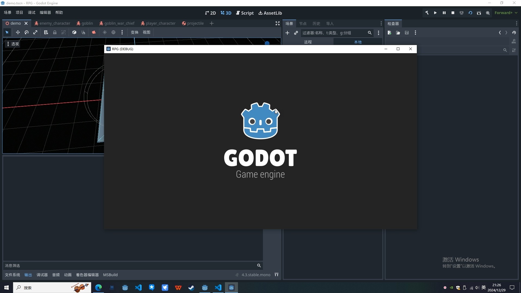Toggle the camera override icon
The image size is (521, 293).
(94, 32)
